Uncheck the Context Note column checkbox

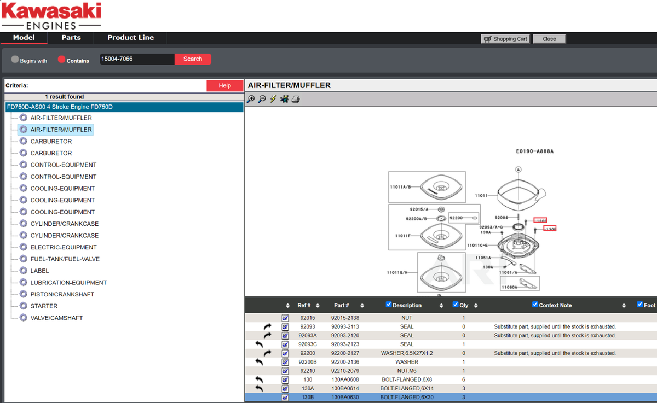535,305
